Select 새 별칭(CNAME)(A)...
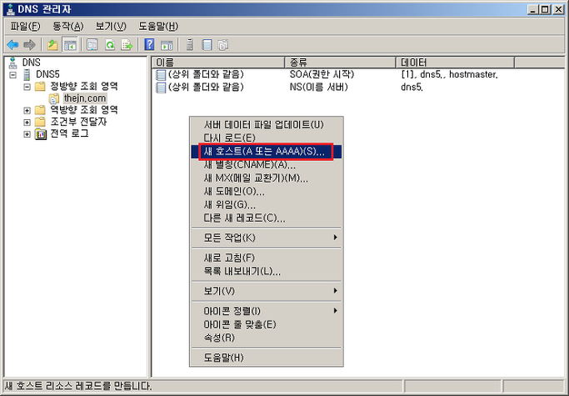569x396 pixels. [x=266, y=165]
